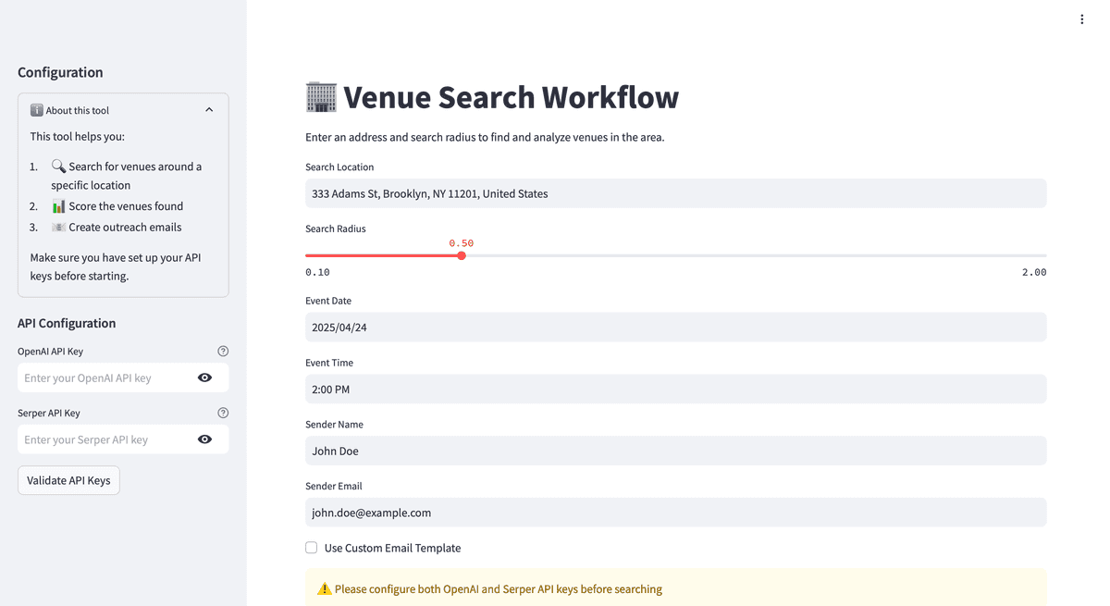Click the Validate API Keys button
The image size is (1110, 606).
(68, 480)
